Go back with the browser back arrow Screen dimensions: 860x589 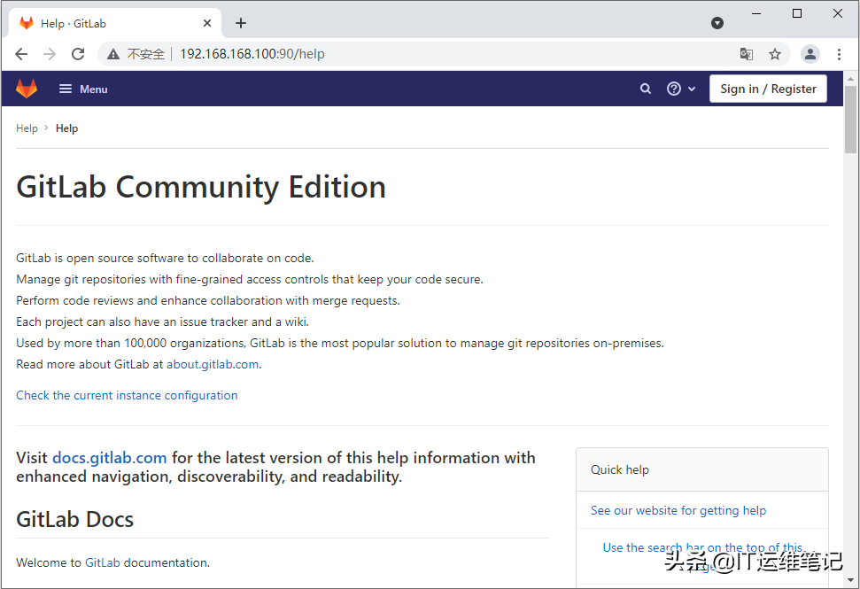[21, 54]
